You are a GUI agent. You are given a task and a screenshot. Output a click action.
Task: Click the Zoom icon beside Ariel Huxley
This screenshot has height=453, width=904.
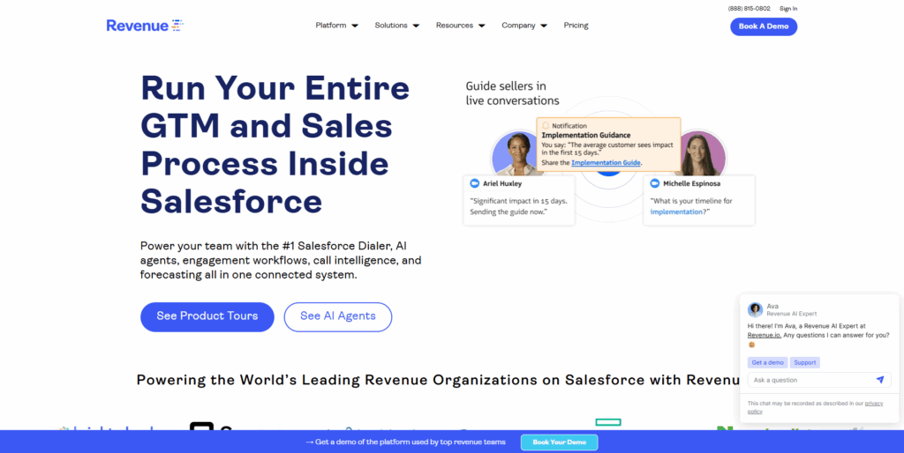pyautogui.click(x=474, y=183)
